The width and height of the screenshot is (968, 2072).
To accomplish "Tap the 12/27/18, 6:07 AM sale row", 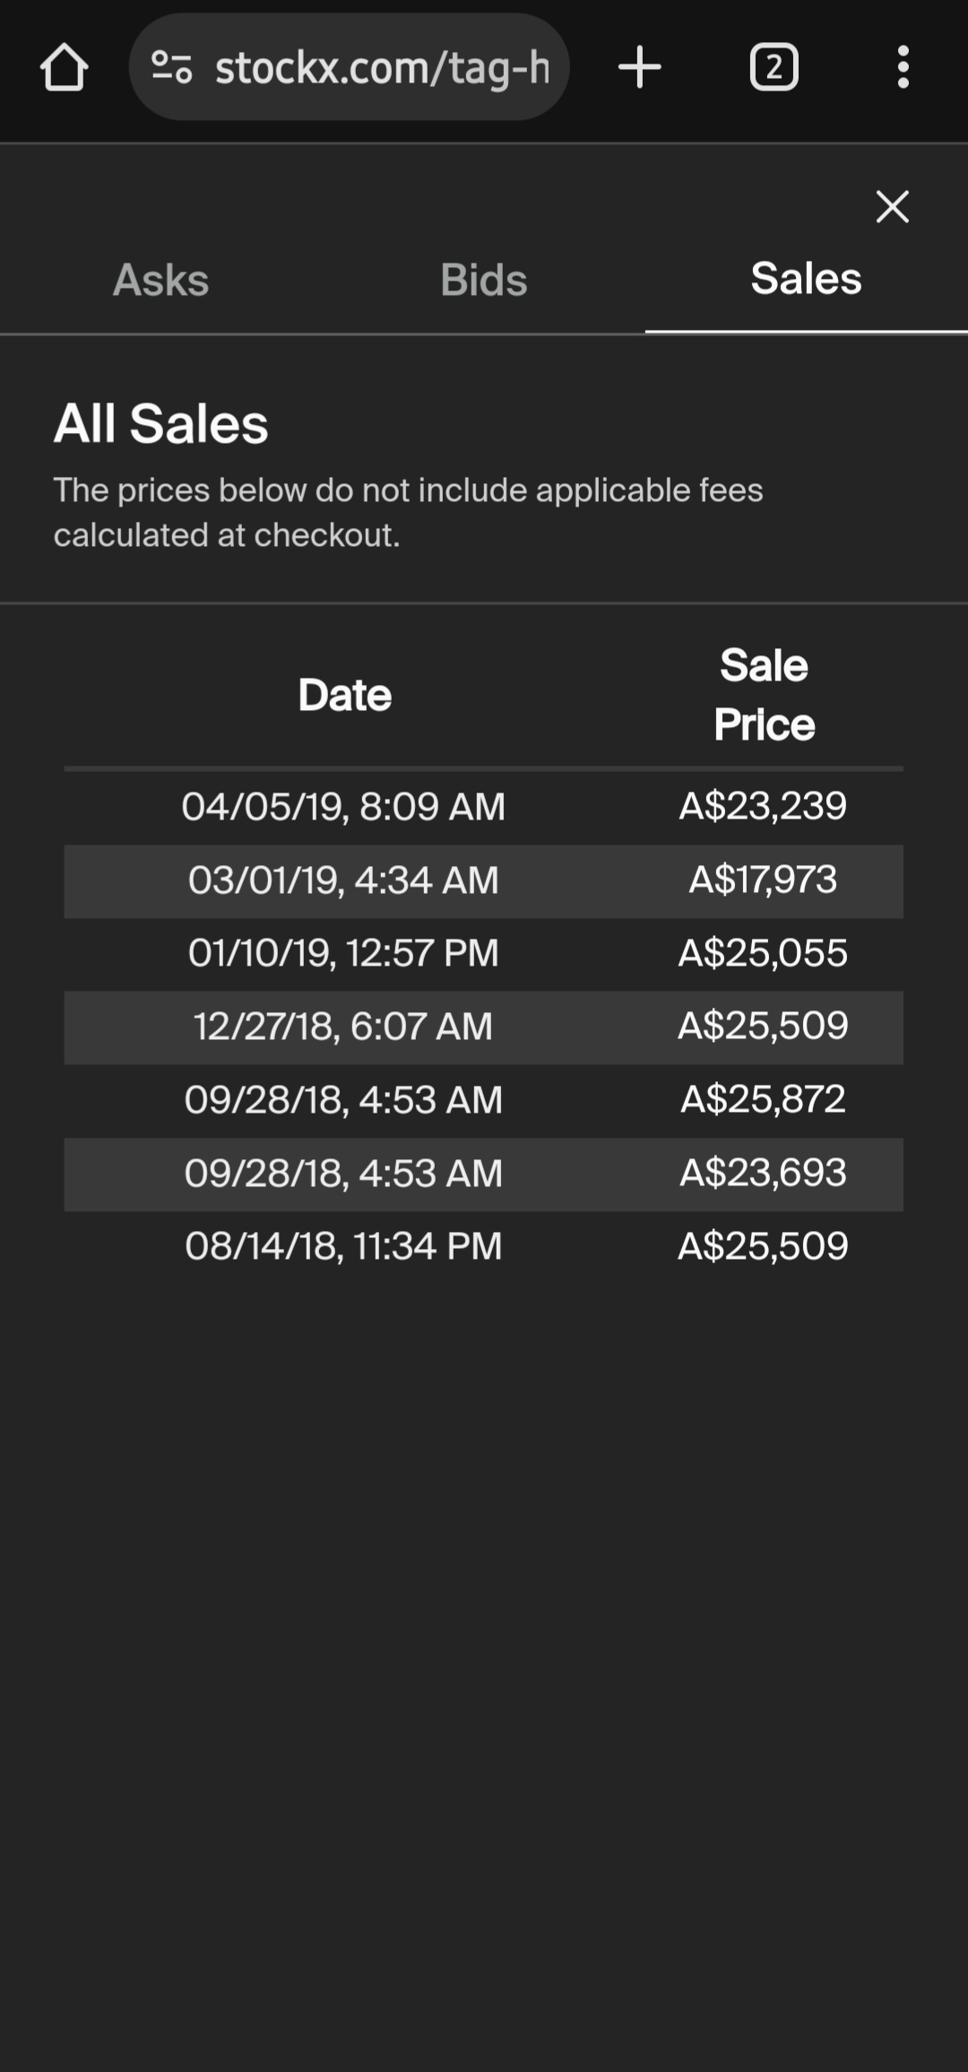I will pyautogui.click(x=343, y=1027).
